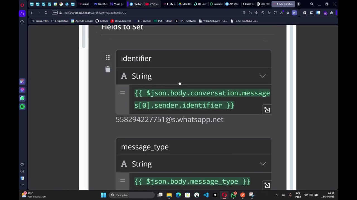Click the heart icon in address bar
The width and height of the screenshot is (357, 200).
pos(275,13)
